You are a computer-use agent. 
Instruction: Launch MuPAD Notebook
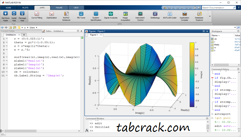point(66,16)
